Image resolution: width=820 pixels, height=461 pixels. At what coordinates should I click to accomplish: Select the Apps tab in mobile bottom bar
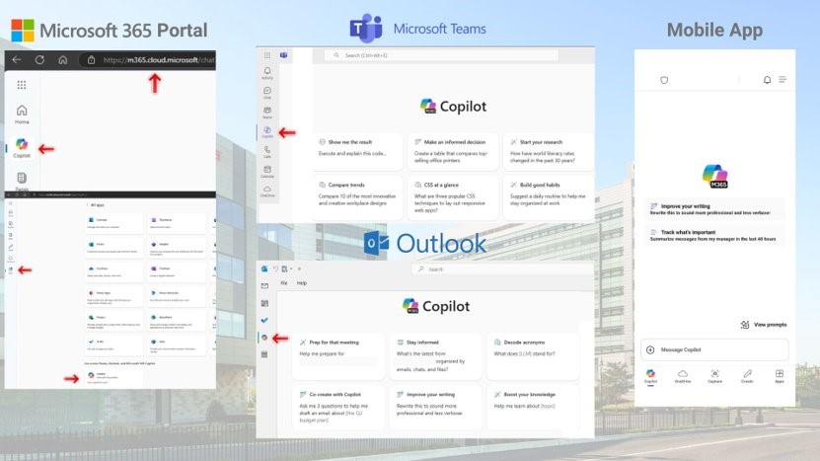(x=780, y=376)
